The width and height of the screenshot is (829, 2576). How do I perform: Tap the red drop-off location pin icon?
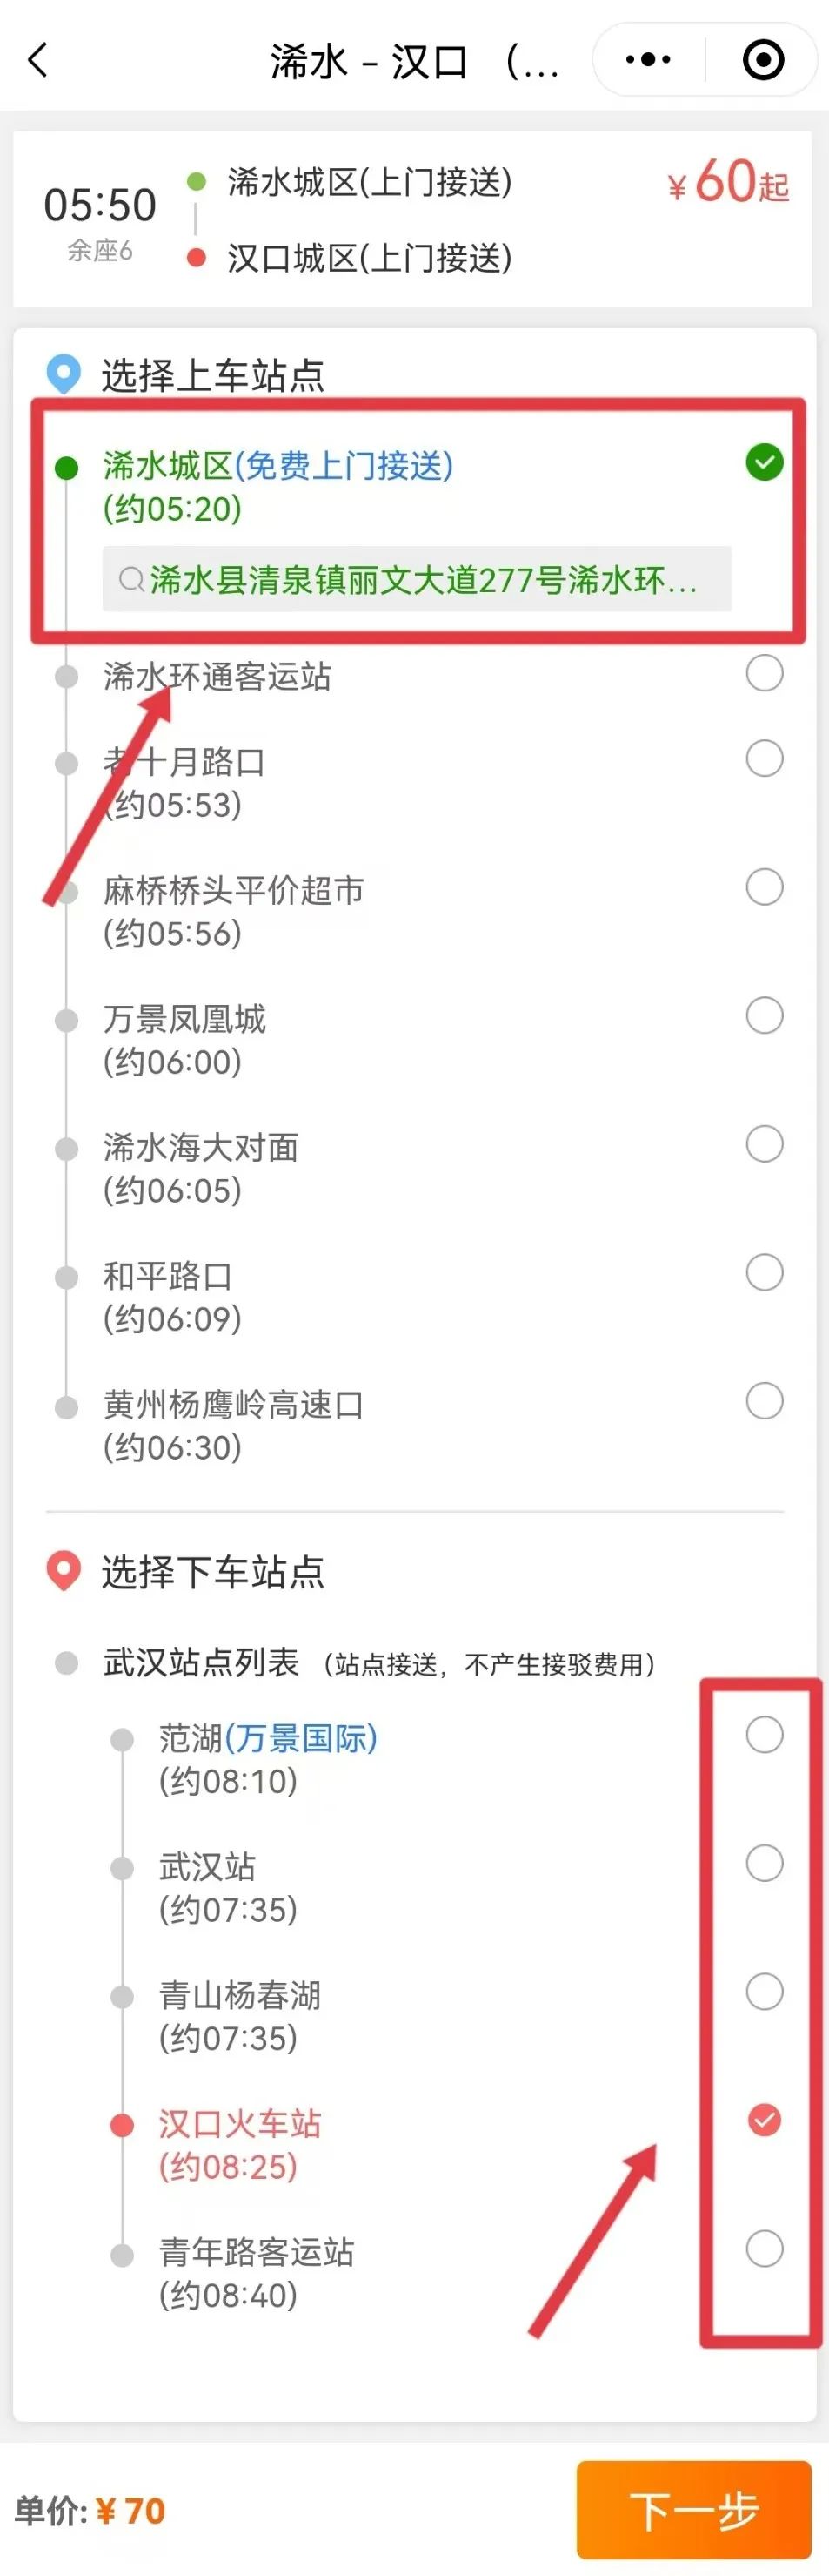(x=64, y=1571)
